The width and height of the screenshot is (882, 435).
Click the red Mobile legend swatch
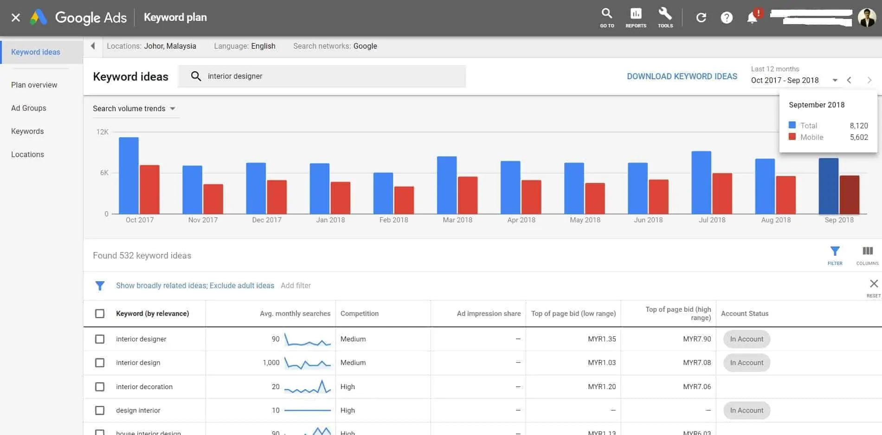792,137
